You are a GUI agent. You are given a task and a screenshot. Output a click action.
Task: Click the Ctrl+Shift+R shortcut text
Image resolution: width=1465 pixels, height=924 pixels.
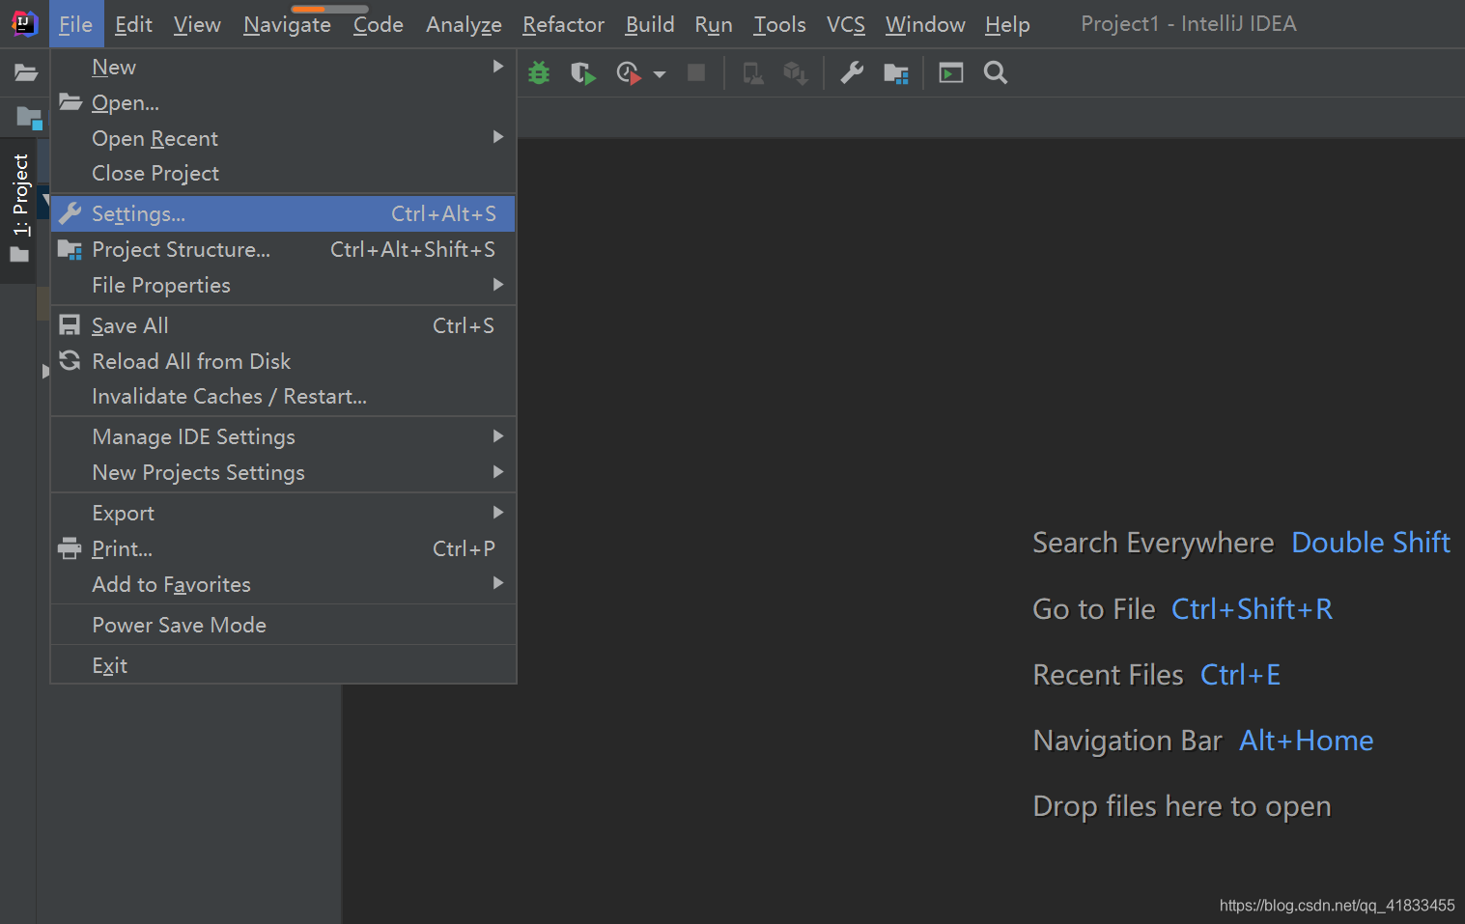[1252, 609]
